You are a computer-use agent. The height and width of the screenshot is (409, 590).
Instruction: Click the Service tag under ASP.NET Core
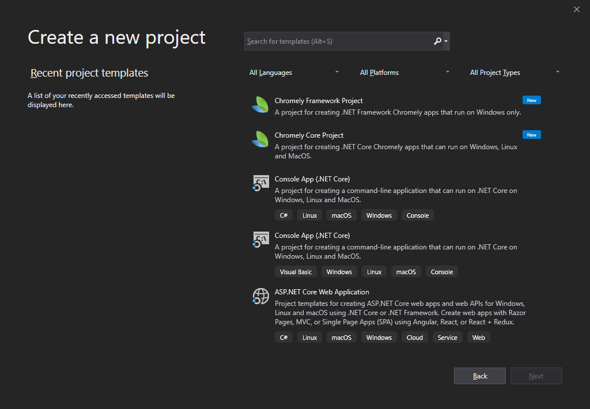pos(447,338)
